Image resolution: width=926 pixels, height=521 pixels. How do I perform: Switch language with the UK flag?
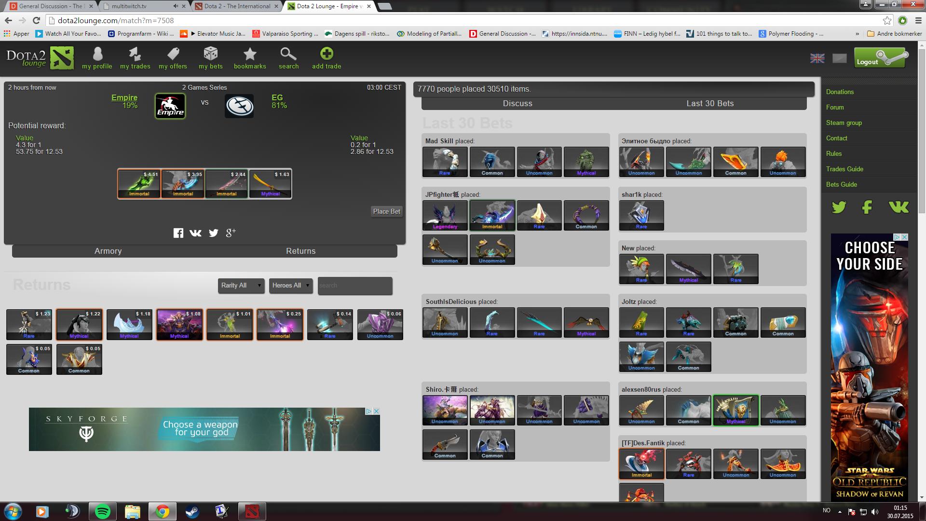(x=817, y=58)
